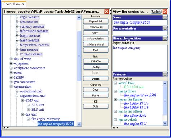The width and height of the screenshot is (171, 138).
Task: Click the Paste button
Action: [96, 95]
